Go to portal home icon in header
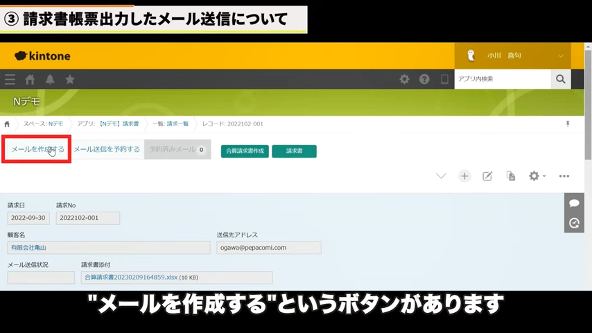Viewport: 592px width, 333px height. [x=30, y=79]
